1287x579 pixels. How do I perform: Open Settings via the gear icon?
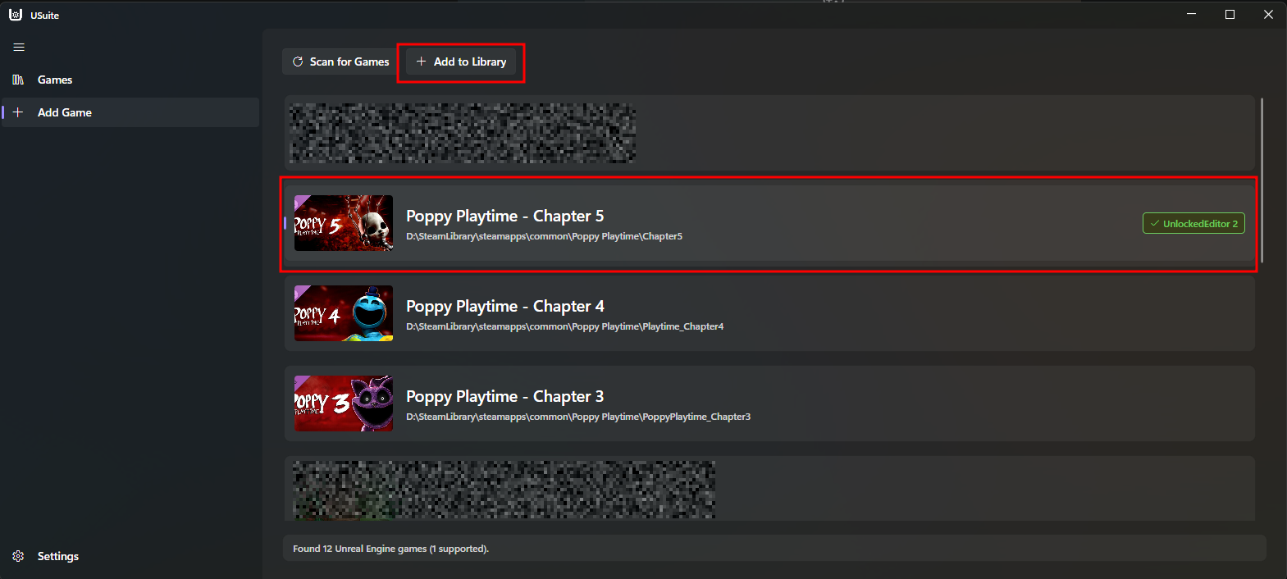(18, 556)
